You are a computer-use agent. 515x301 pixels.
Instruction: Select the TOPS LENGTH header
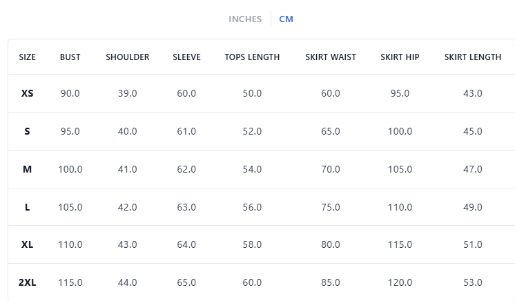252,57
